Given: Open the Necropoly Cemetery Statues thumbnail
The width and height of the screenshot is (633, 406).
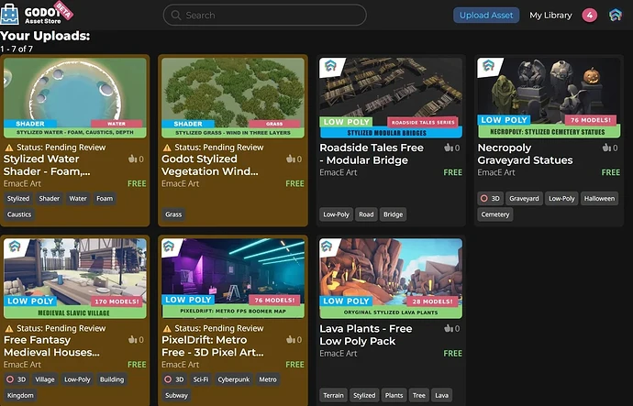Looking at the screenshot, I should (549, 98).
